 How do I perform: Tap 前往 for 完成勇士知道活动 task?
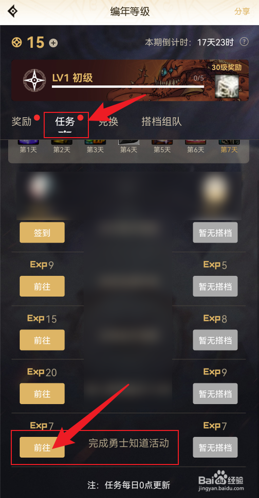(42, 447)
